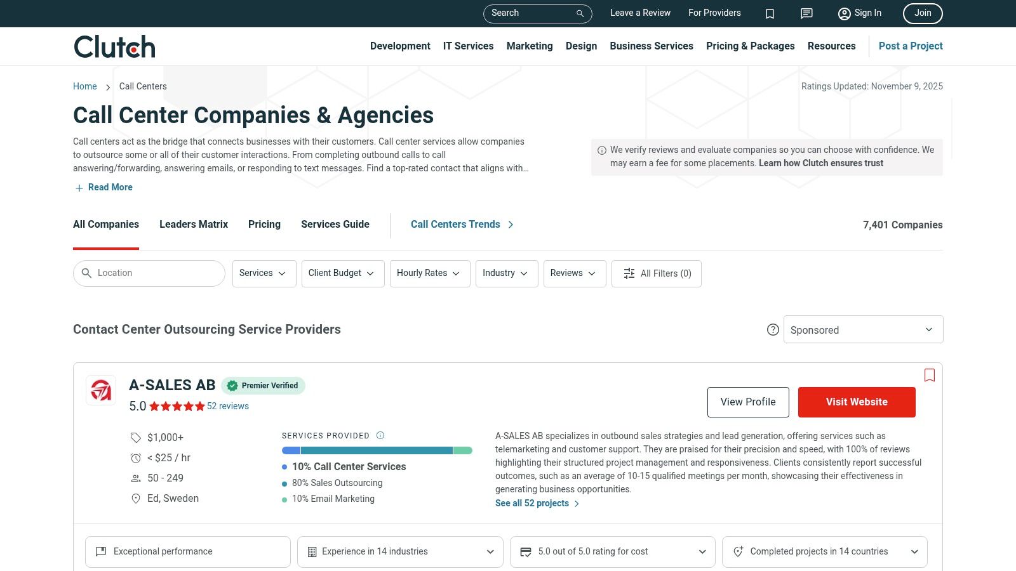Open the Business Services menu
Screen dimensions: 1016x571
tap(651, 46)
